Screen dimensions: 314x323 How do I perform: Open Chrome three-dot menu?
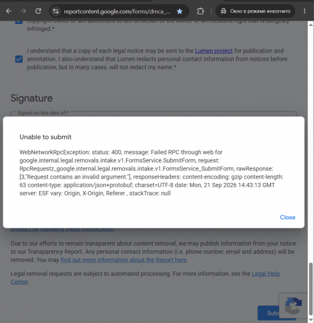(305, 11)
